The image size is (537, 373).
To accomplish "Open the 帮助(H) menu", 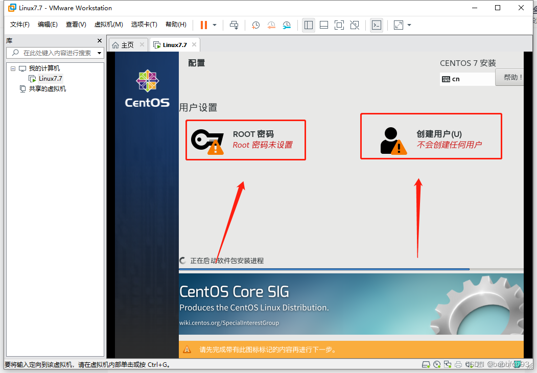I will click(176, 25).
